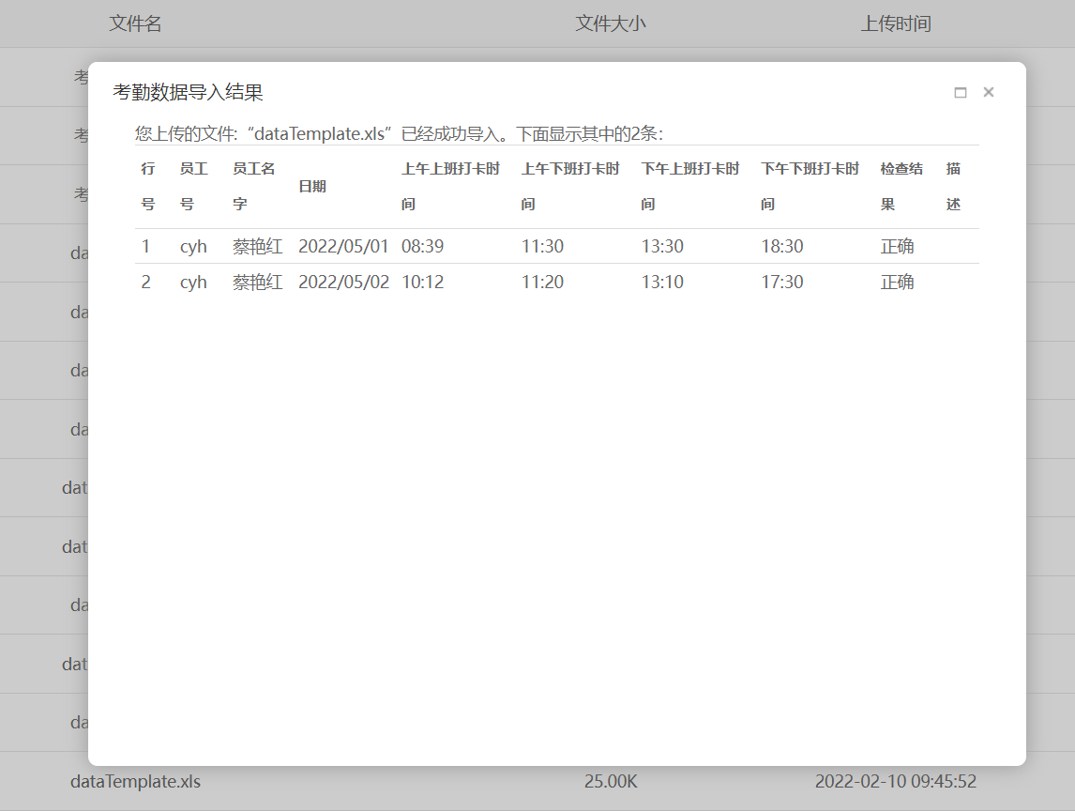Click the 18:30 time cell
The height and width of the screenshot is (811, 1075).
pos(781,246)
